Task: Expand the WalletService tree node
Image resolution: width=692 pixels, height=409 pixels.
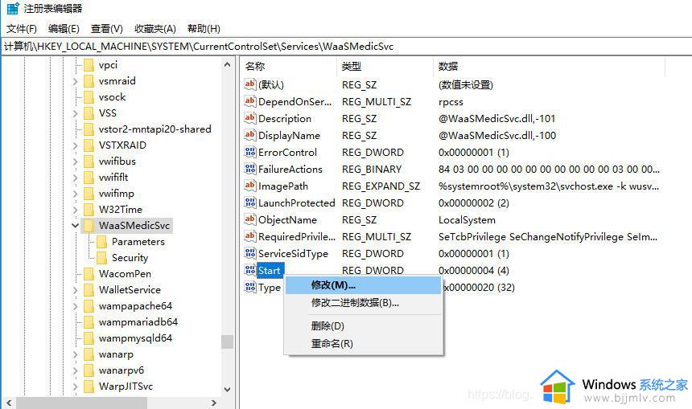Action: click(x=75, y=290)
